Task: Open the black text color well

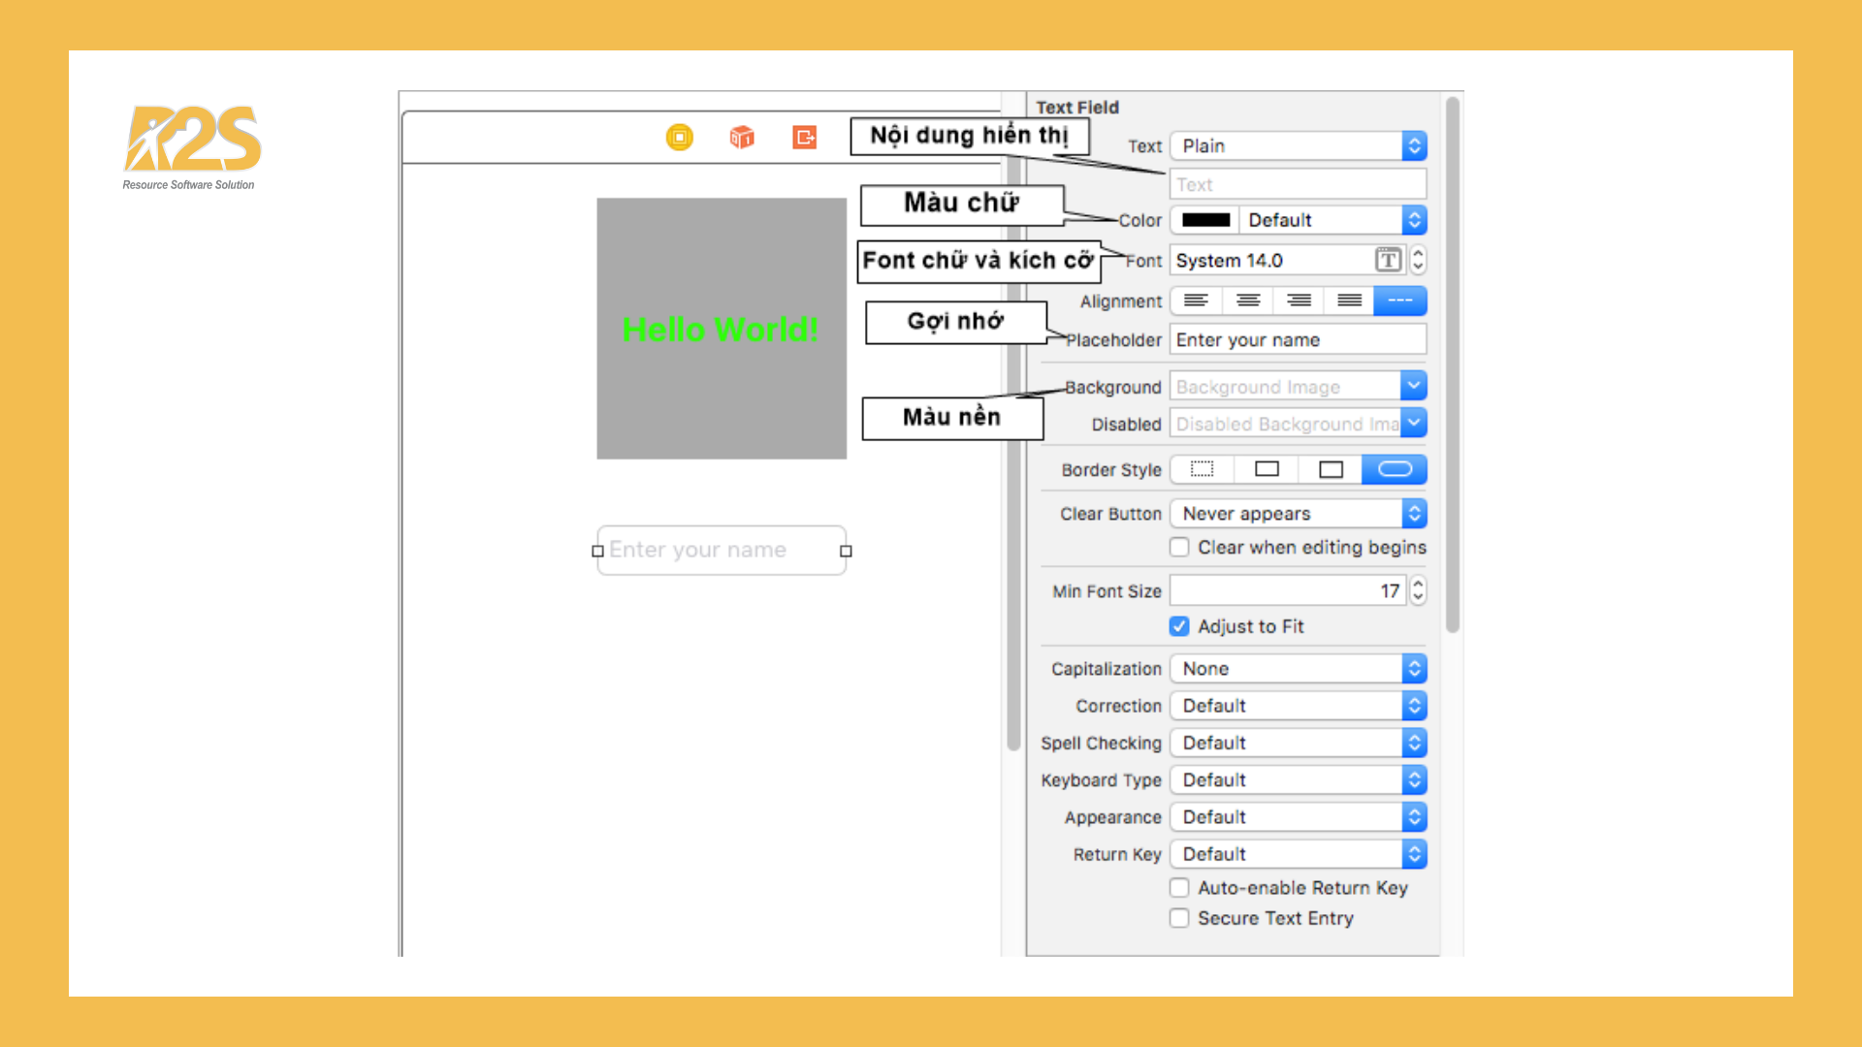Action: point(1204,220)
